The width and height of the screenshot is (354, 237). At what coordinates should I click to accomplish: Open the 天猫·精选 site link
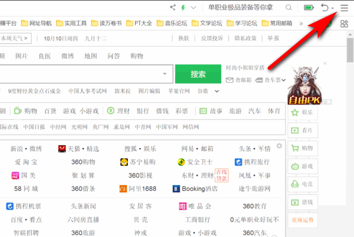pos(78,149)
